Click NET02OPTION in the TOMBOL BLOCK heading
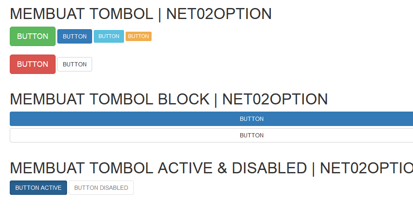Screen dimensions: 413x216 pyautogui.click(x=275, y=99)
